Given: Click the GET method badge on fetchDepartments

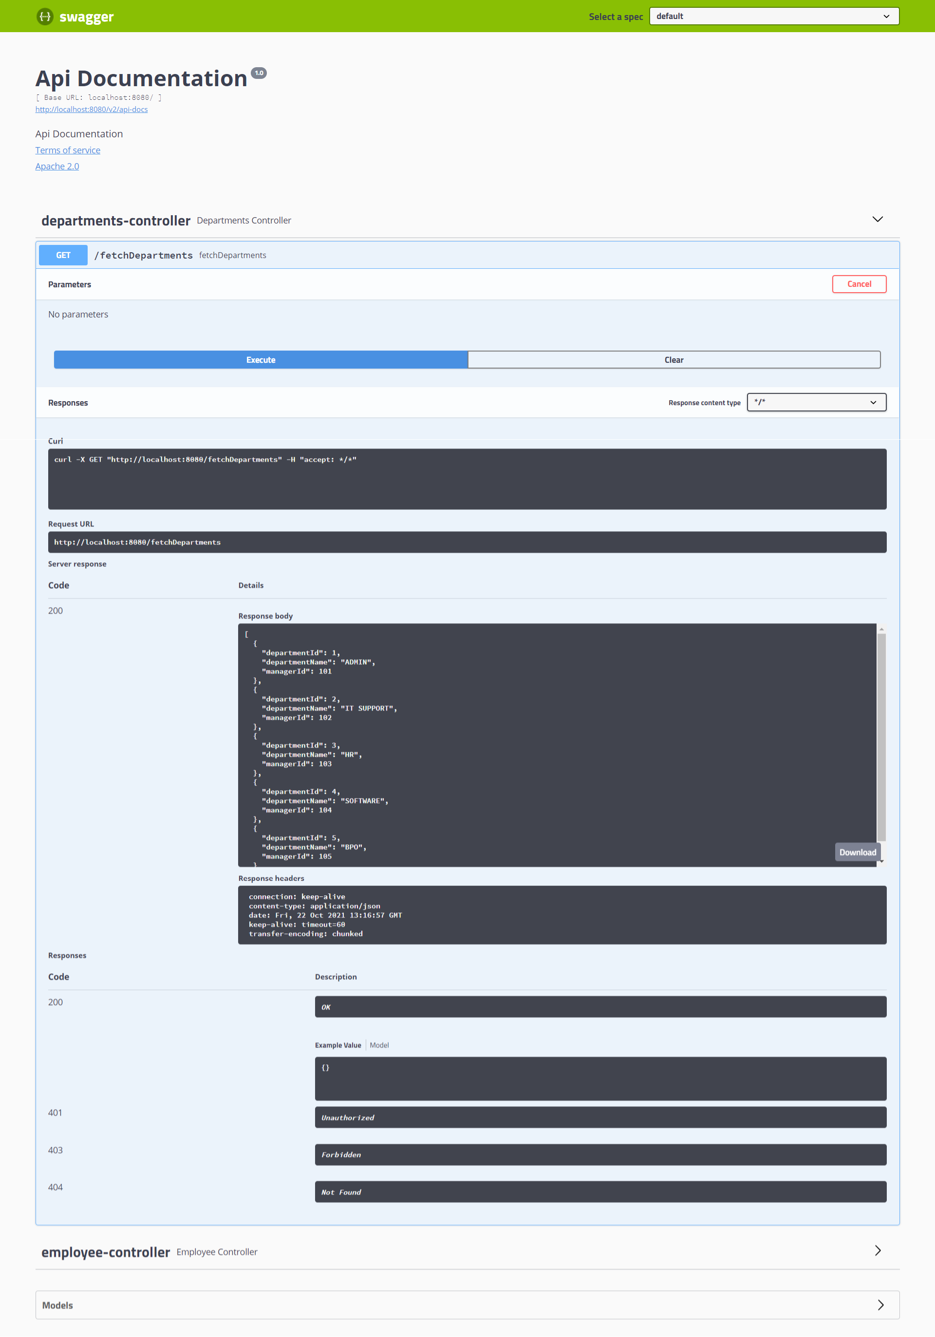Looking at the screenshot, I should (x=62, y=255).
